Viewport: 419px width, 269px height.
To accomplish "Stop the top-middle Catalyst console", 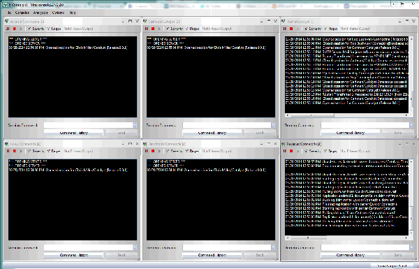I will [153, 29].
